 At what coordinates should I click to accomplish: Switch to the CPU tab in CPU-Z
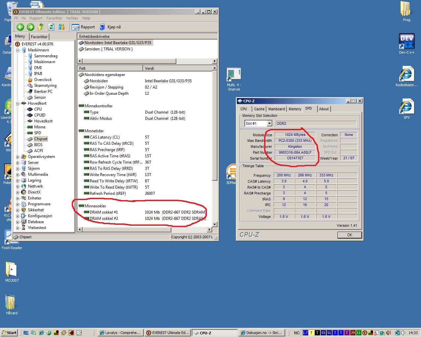[244, 109]
